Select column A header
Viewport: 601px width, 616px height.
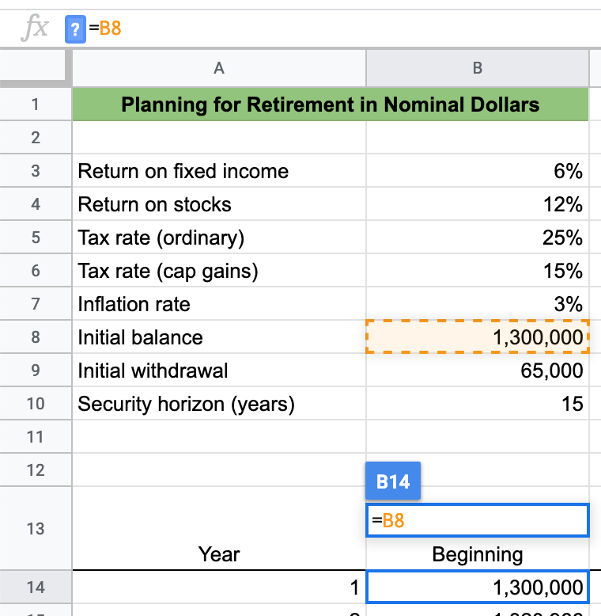[x=219, y=68]
